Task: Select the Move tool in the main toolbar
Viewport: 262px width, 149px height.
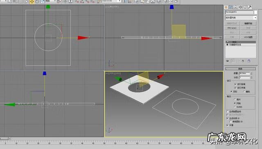Action: point(32,2)
